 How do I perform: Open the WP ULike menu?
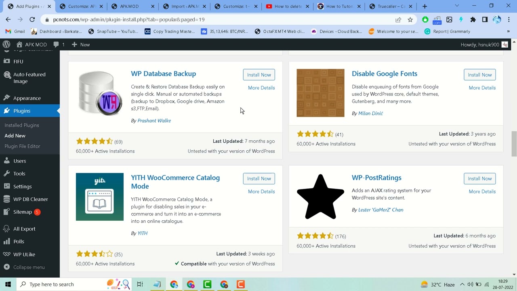click(30, 254)
